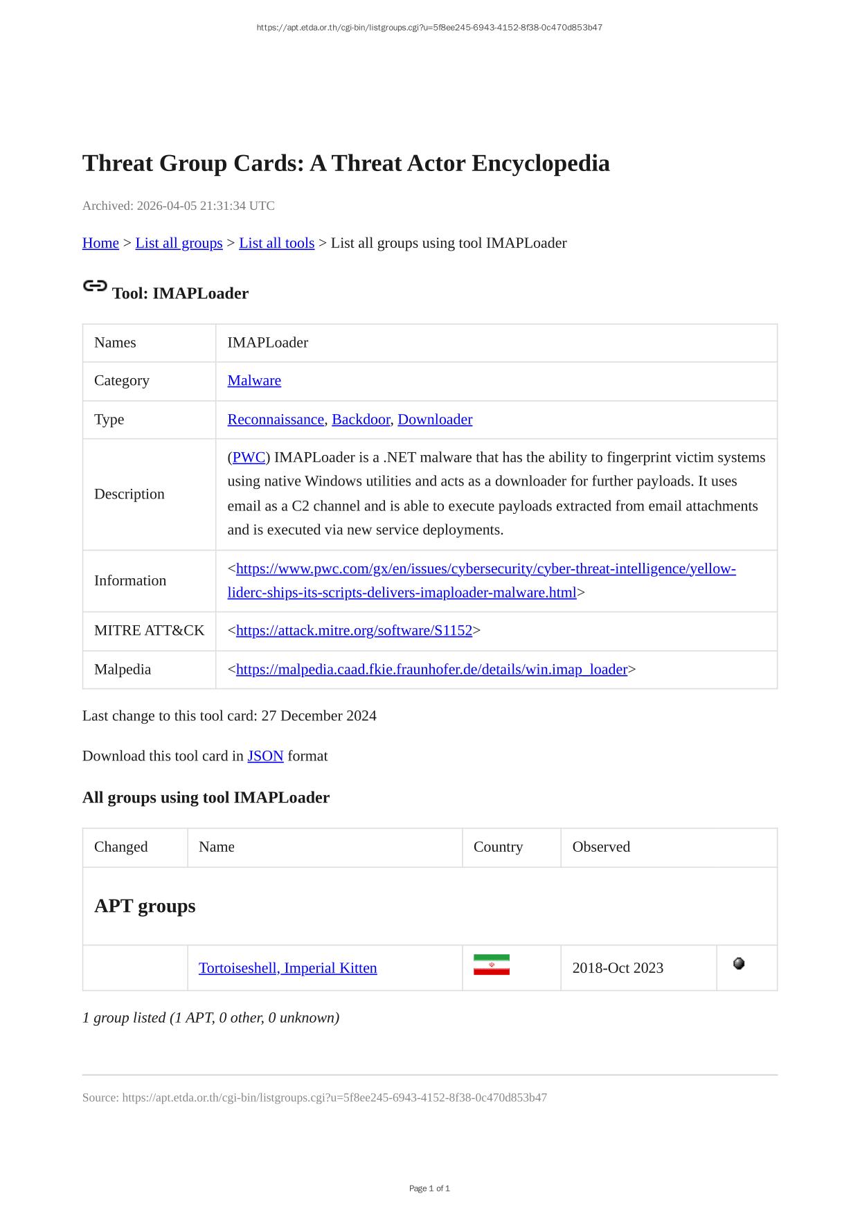This screenshot has height=1216, width=860.
Task: Click the Observed column header
Action: pos(601,847)
